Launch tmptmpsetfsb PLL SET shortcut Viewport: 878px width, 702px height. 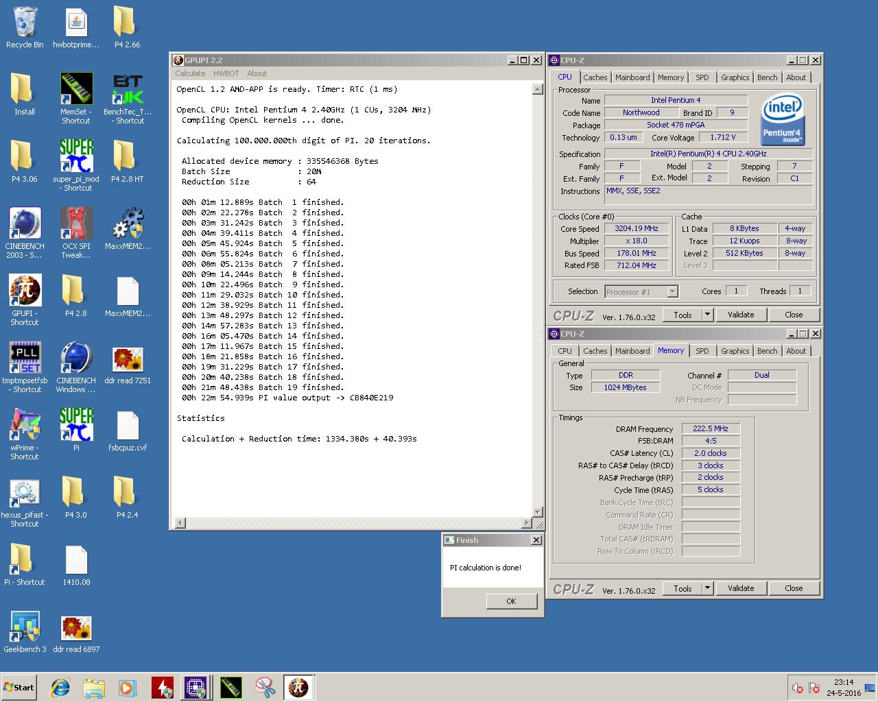[25, 367]
